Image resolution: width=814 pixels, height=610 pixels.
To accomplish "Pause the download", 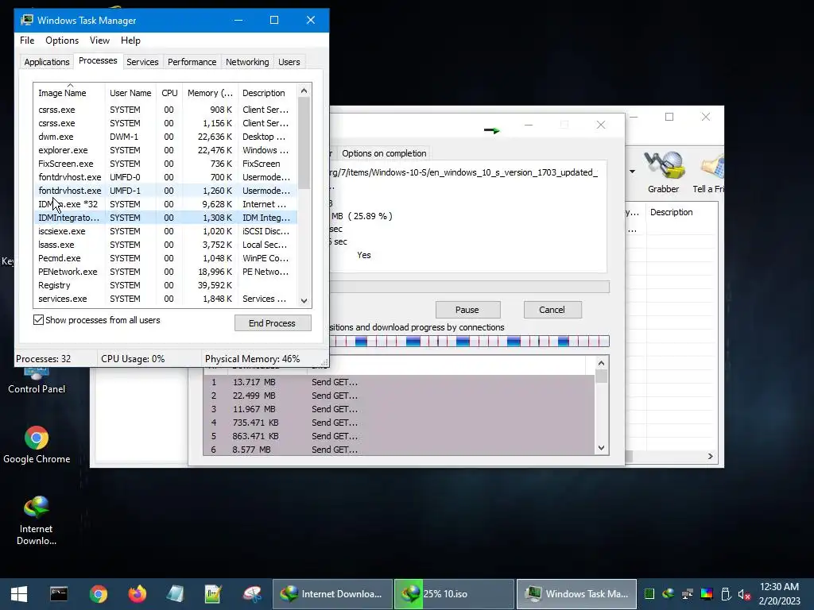I will pos(467,310).
